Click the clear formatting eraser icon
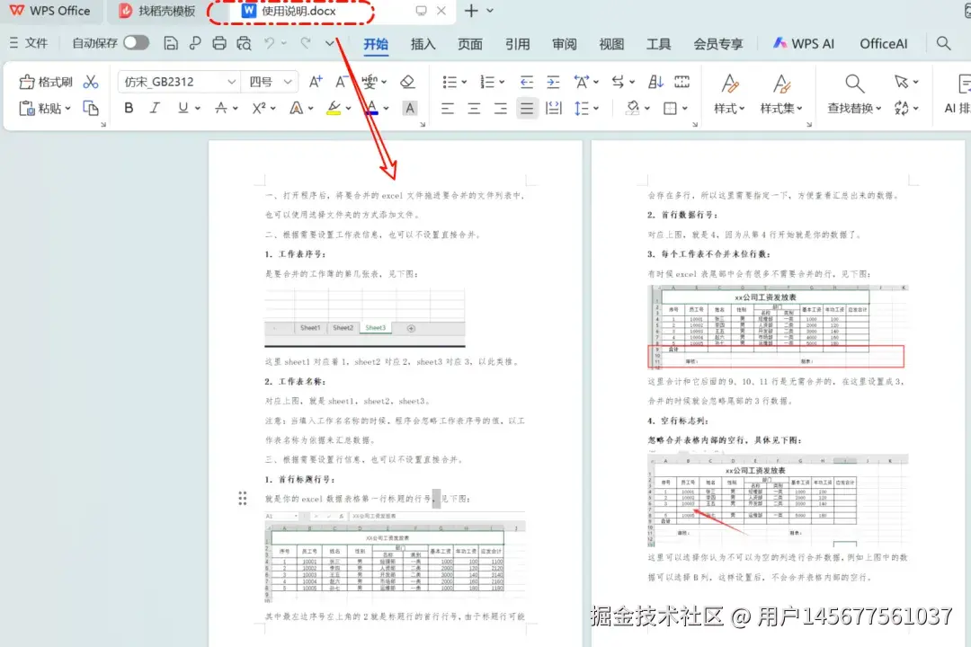Image resolution: width=971 pixels, height=647 pixels. (x=407, y=82)
